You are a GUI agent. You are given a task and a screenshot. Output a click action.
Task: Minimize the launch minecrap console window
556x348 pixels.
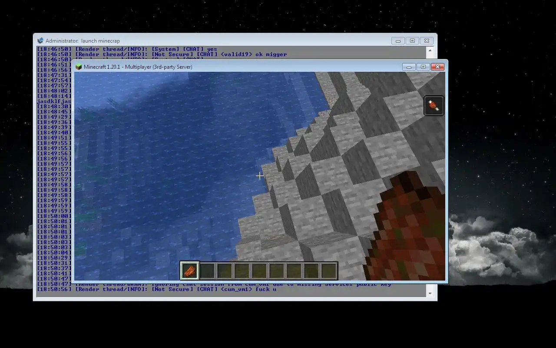(398, 41)
